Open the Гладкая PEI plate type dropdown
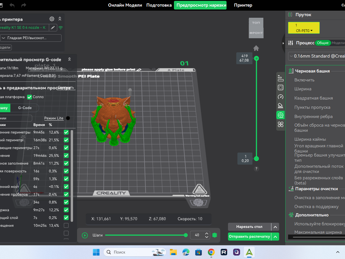The width and height of the screenshot is (345, 259). point(30,38)
